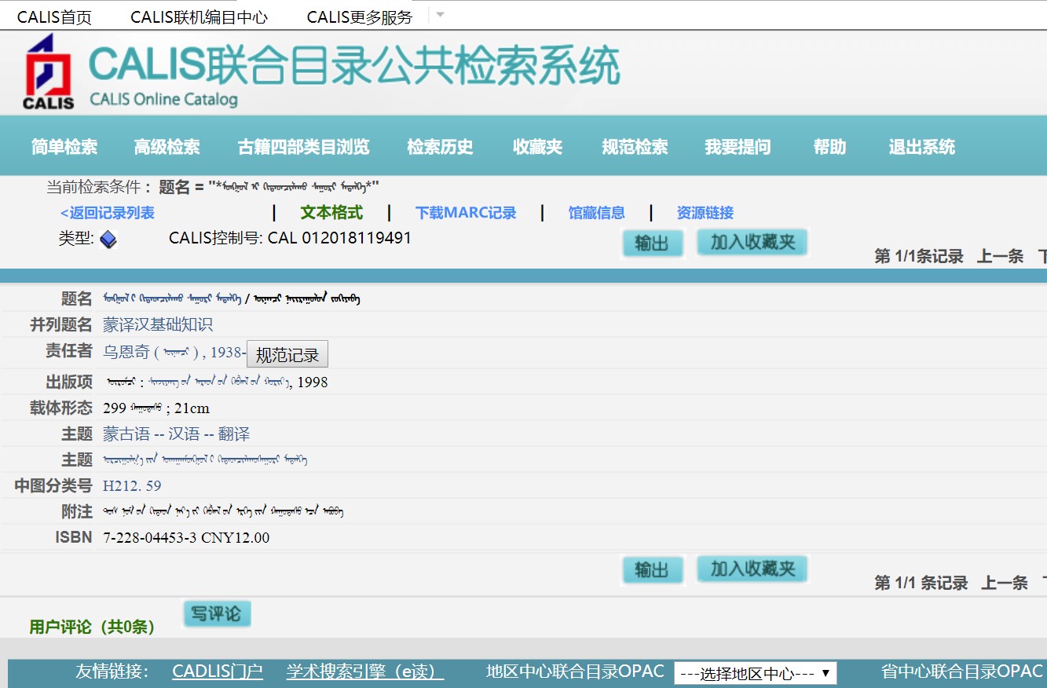Image resolution: width=1047 pixels, height=688 pixels.
Task: Click the top 加入收藏夹 button
Action: [752, 243]
